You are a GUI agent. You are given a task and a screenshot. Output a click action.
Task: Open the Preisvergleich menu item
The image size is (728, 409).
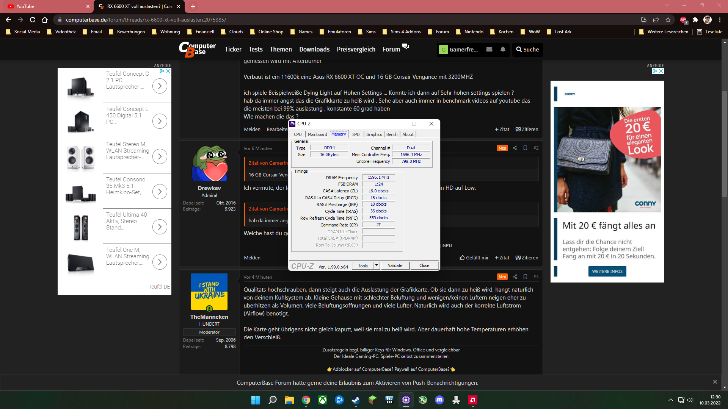[x=356, y=50]
